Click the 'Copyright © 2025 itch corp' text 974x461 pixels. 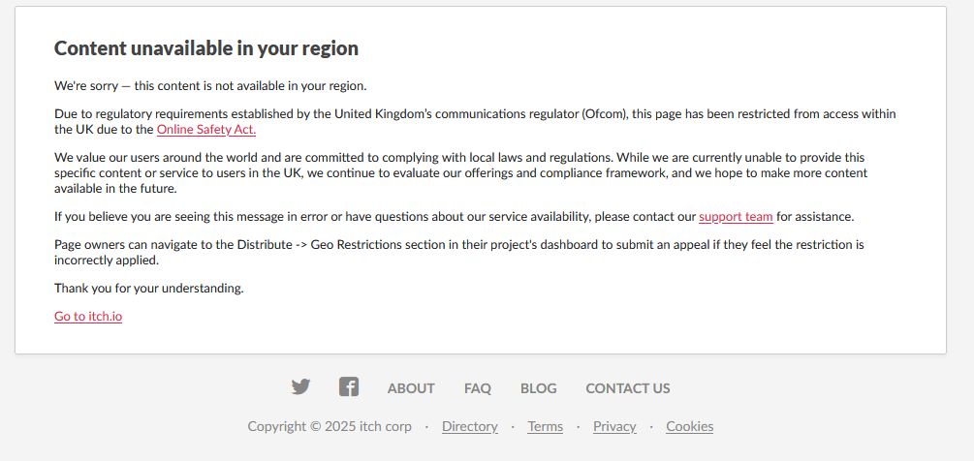pos(330,426)
